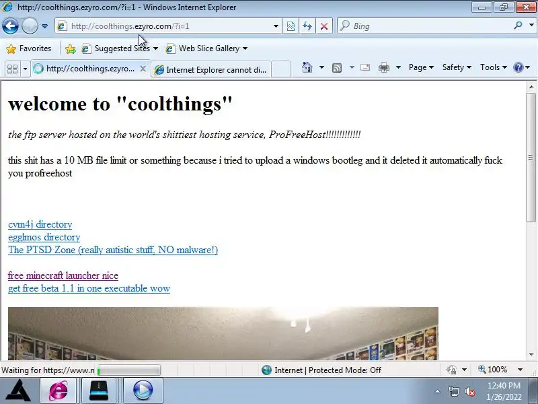Open a new blank tab
The width and height of the screenshot is (538, 404).
click(281, 69)
